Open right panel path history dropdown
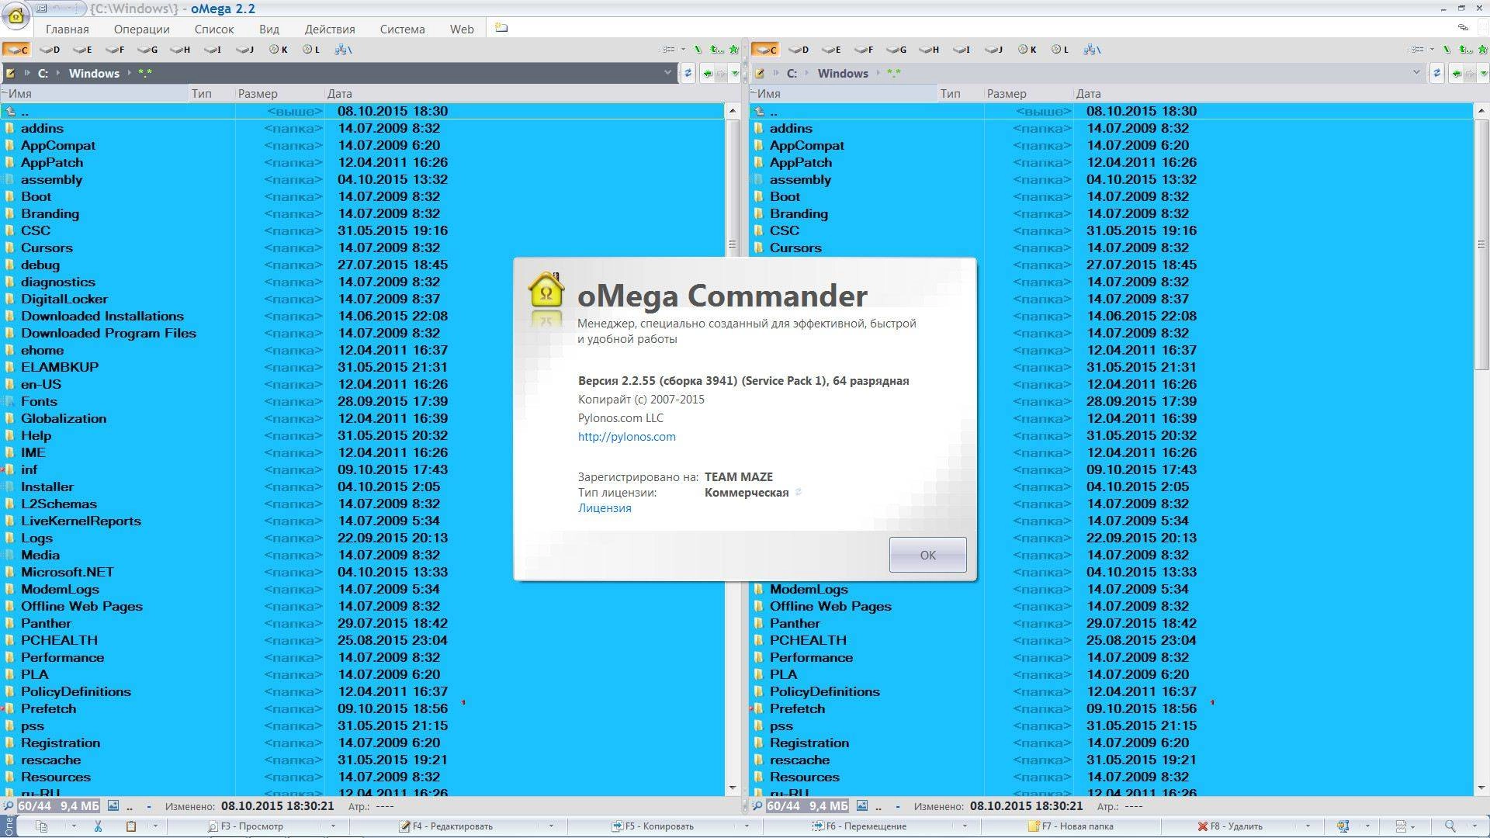The image size is (1490, 838). [1416, 73]
